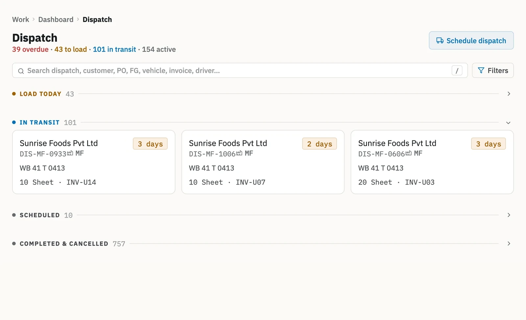This screenshot has height=320, width=526.
Task: Click the truck icon in Schedule dispatch
Action: (x=440, y=41)
